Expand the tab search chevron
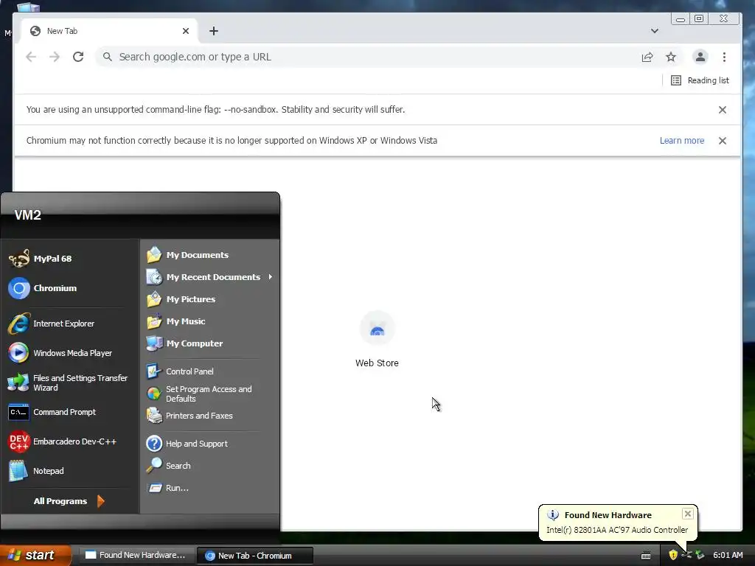 click(x=655, y=31)
